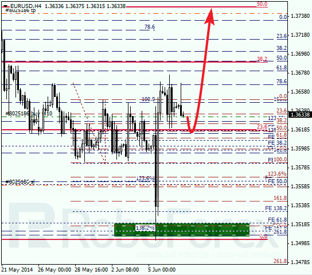Select the #8025186 tp order label
Image resolution: width=312 pixels, height=275 pixels.
coord(21,10)
